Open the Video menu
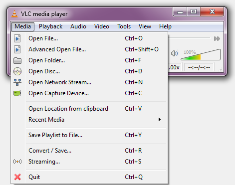Image resolution: width=235 pixels, height=185 pixels. pos(102,26)
